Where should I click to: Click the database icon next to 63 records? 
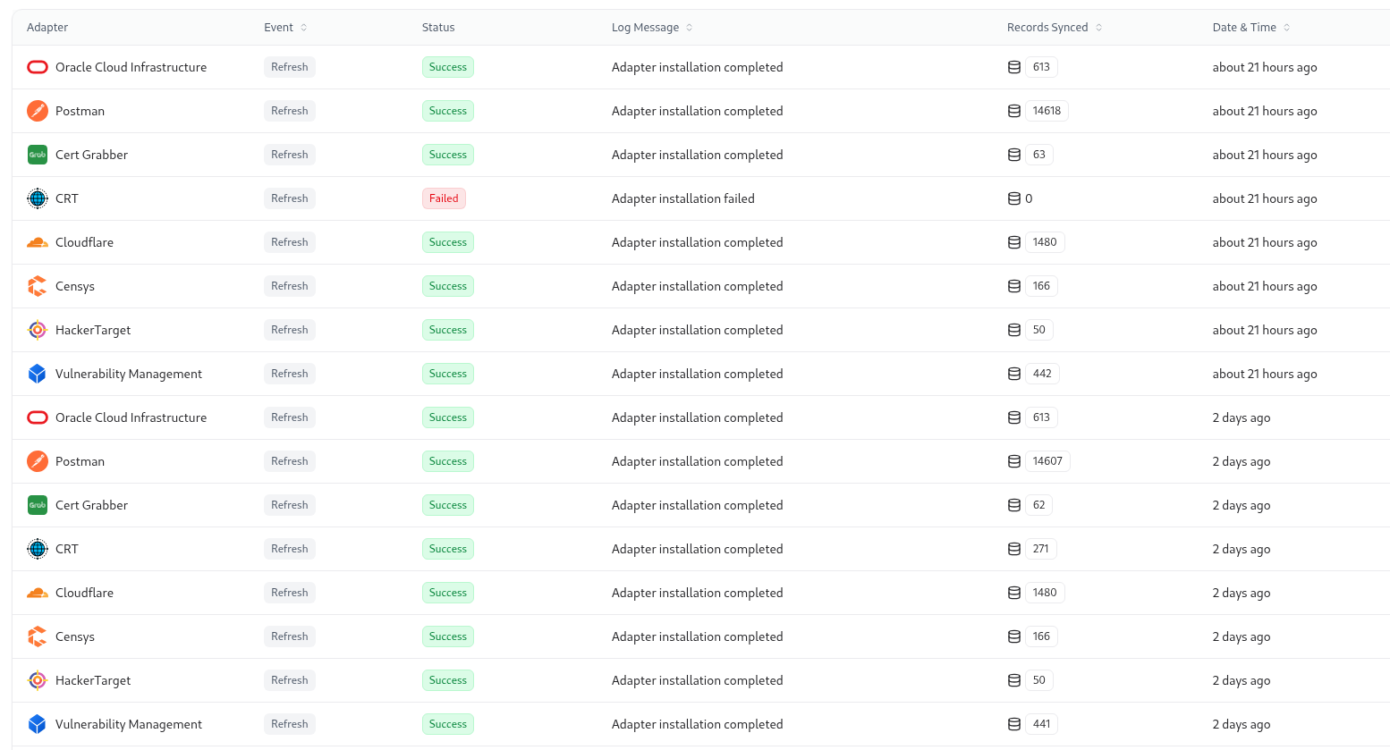1014,155
